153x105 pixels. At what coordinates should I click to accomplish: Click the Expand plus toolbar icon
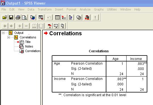tap(20, 26)
